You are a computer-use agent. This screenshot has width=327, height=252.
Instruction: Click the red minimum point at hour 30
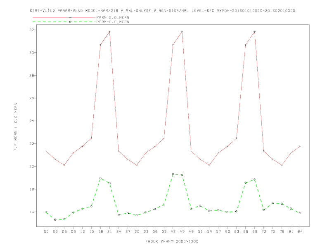point(137,165)
